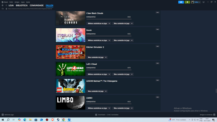Click the Adicionar jogo plus icon

[x=3, y=115]
